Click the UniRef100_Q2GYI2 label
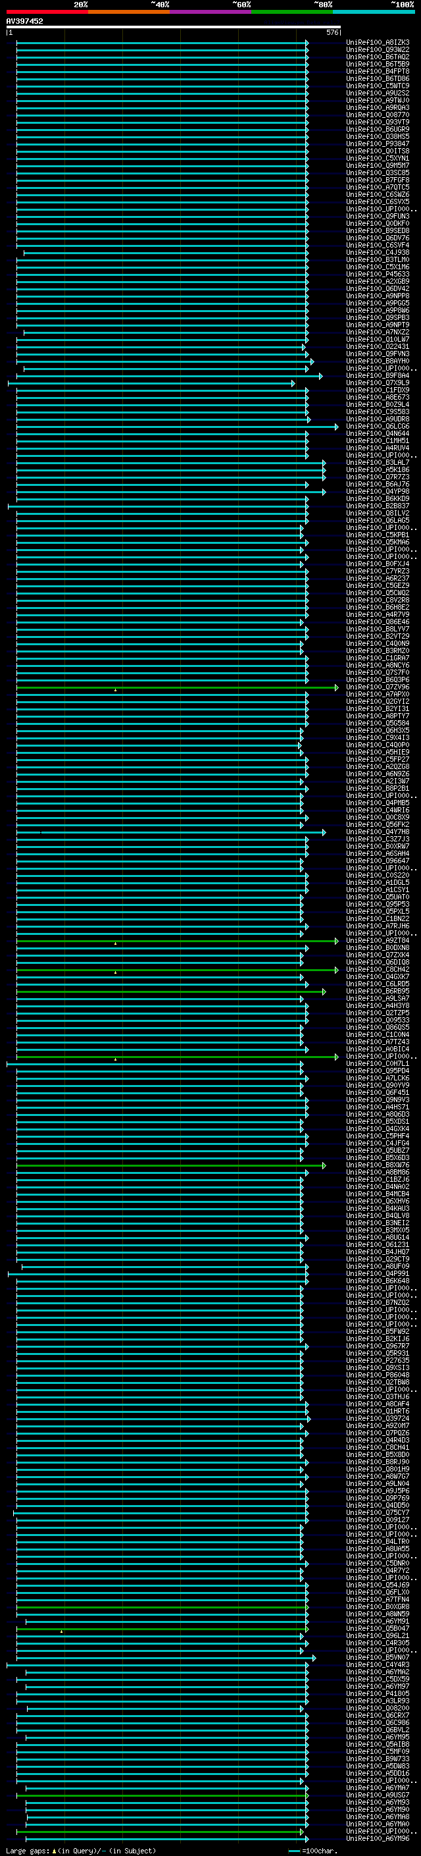Image resolution: width=421 pixels, height=1856 pixels. click(x=377, y=701)
